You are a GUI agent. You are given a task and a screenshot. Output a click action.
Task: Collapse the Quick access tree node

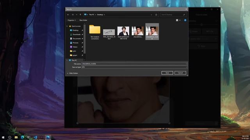click(x=67, y=26)
